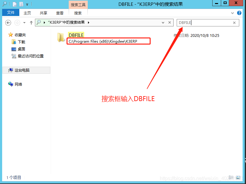The image size is (246, 184).
Task: Open 下载 in the navigation pane
Action: pyautogui.click(x=21, y=42)
